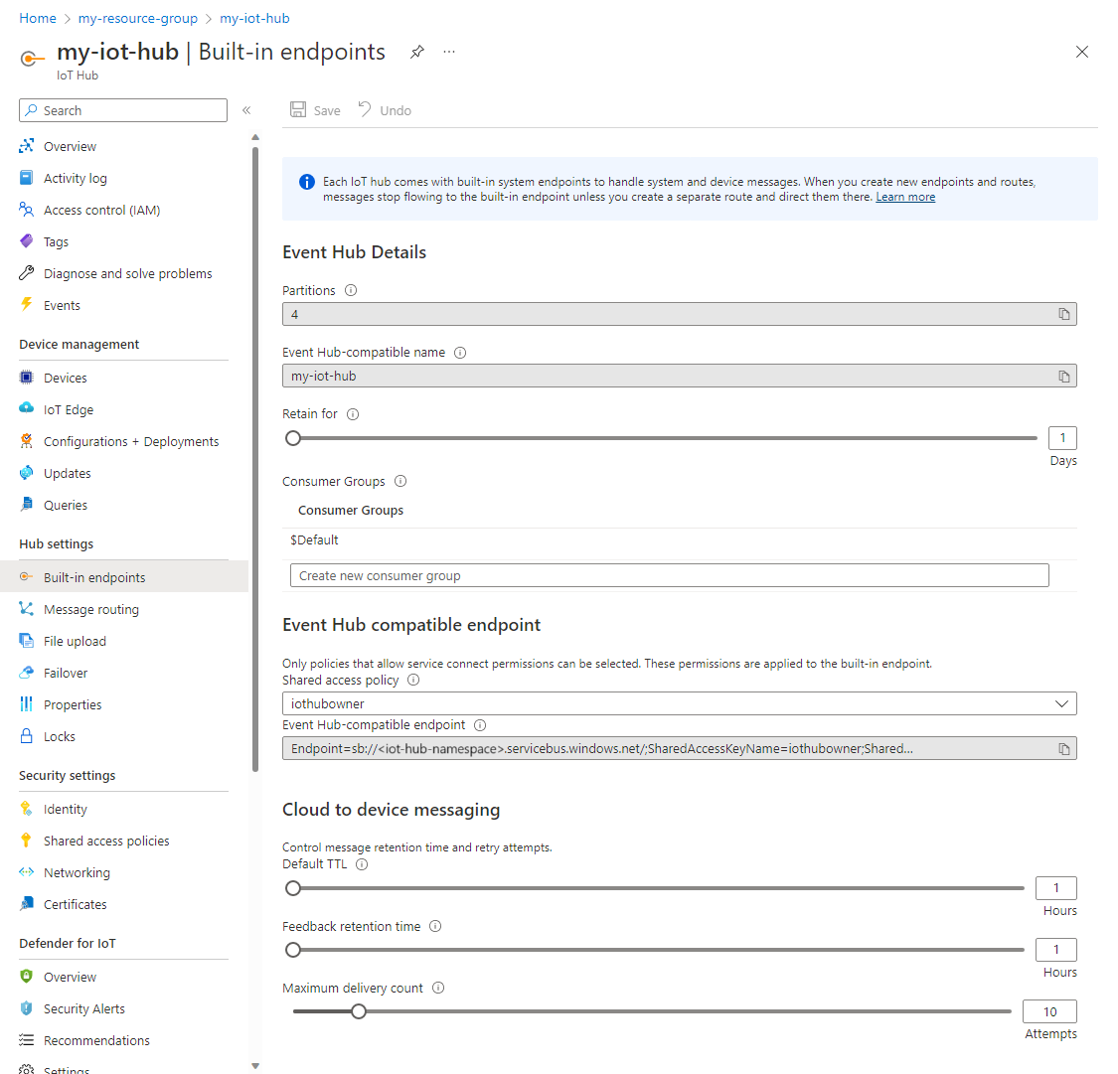Image resolution: width=1118 pixels, height=1074 pixels.
Task: Open the ellipsis more options menu
Action: [x=449, y=52]
